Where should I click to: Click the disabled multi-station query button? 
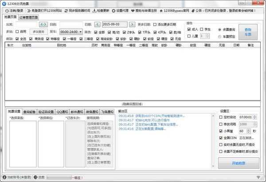39,32
